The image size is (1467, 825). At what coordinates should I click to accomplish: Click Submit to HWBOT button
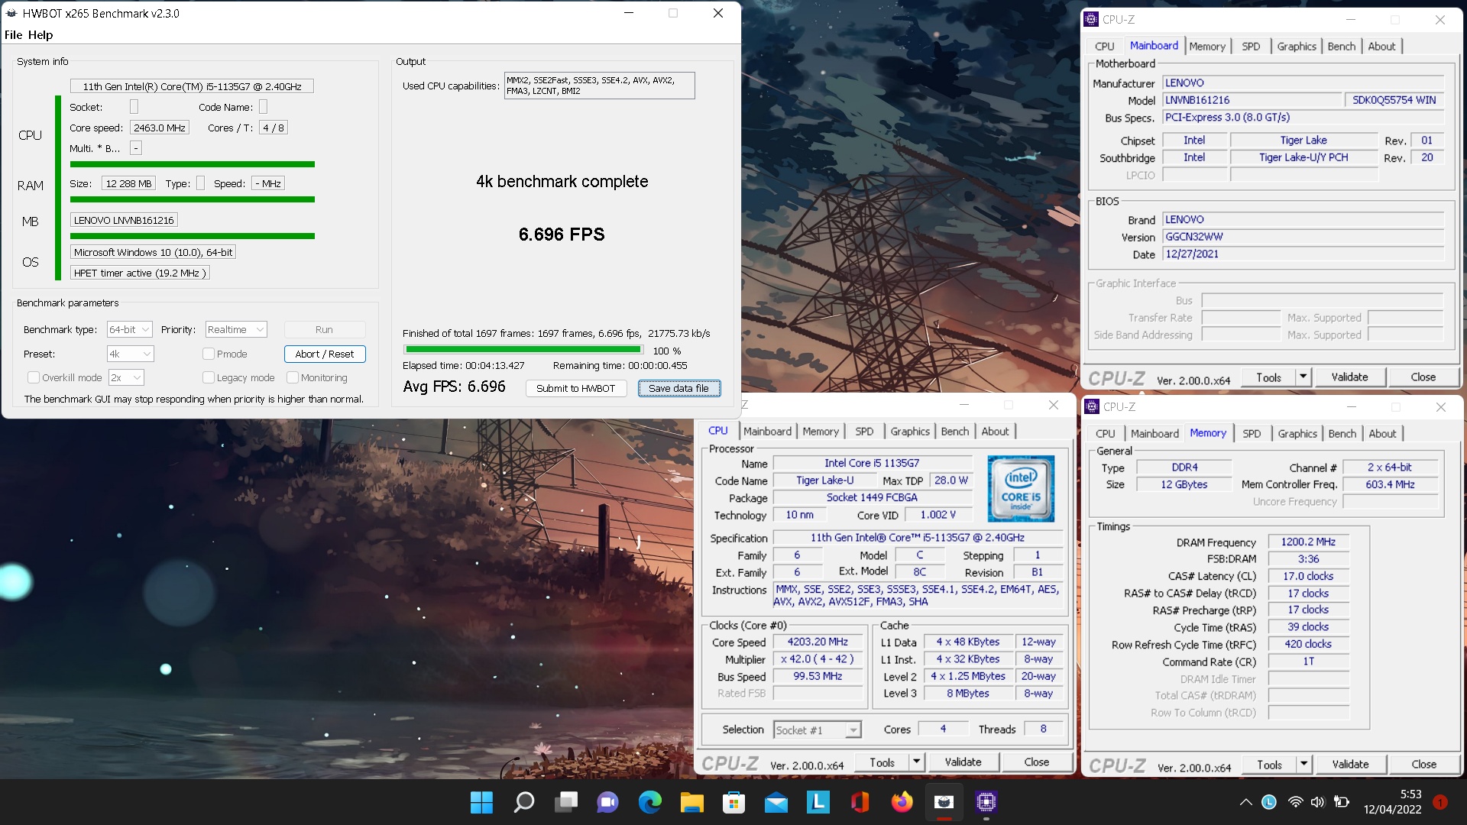(x=575, y=388)
